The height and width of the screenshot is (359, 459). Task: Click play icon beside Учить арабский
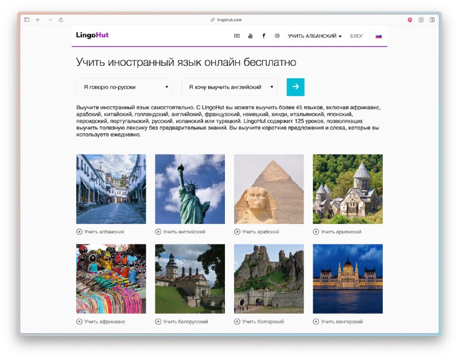coord(238,232)
